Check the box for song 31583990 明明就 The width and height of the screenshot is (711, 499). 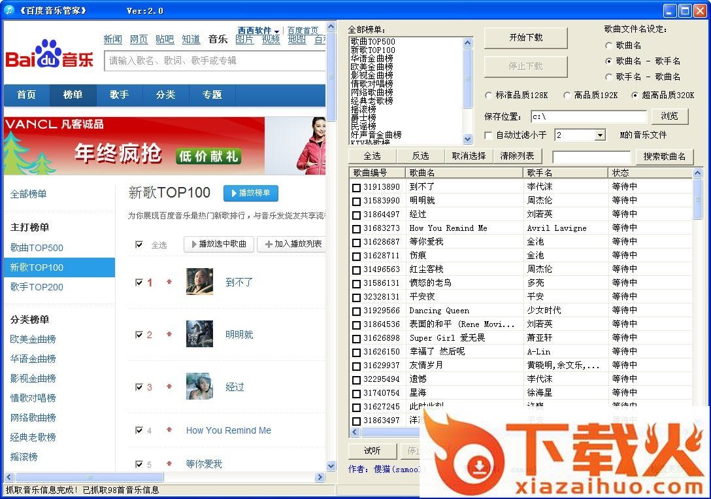[x=356, y=201]
